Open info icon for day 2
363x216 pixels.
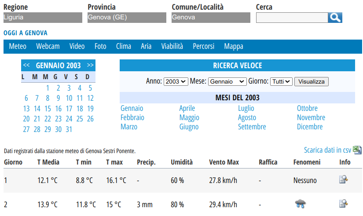pos(344,203)
